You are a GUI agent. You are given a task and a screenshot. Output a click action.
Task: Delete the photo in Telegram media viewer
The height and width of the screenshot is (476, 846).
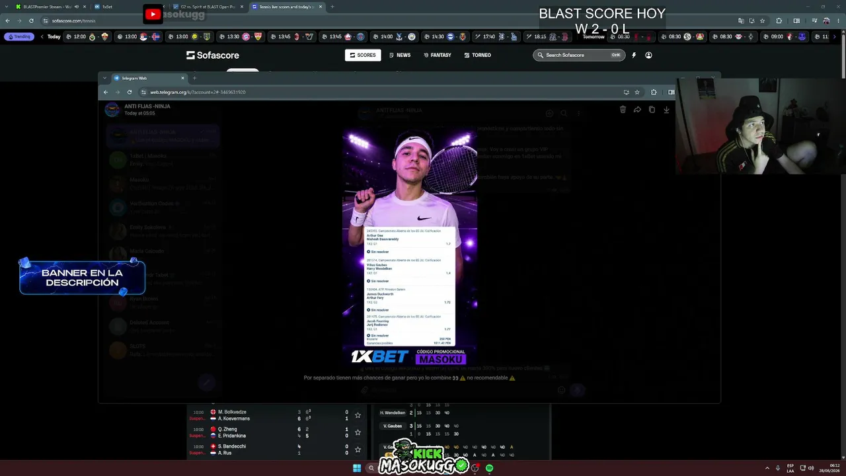pyautogui.click(x=623, y=110)
